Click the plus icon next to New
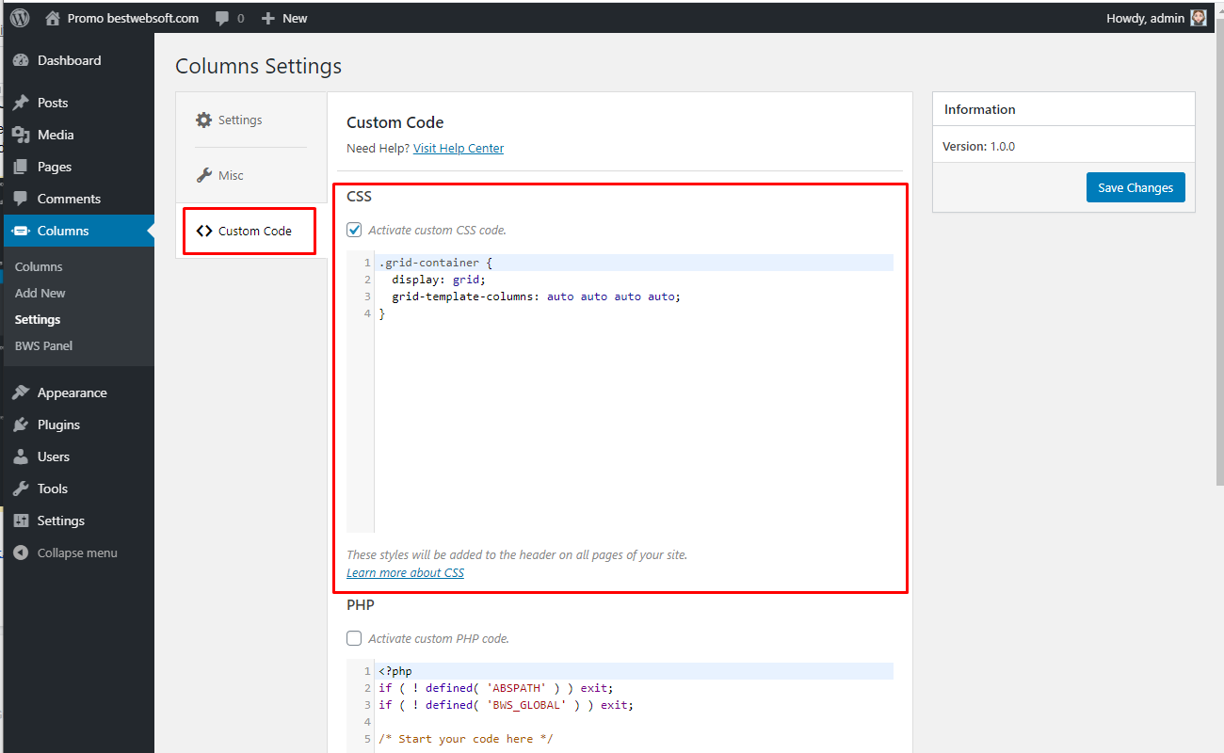The height and width of the screenshot is (753, 1224). [x=268, y=18]
